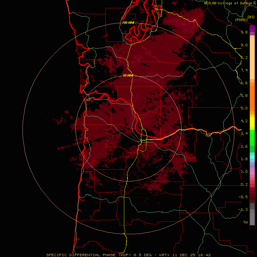Click the 0.2 value on the color scale
Screen dimensions: 257x257
coord(244,184)
